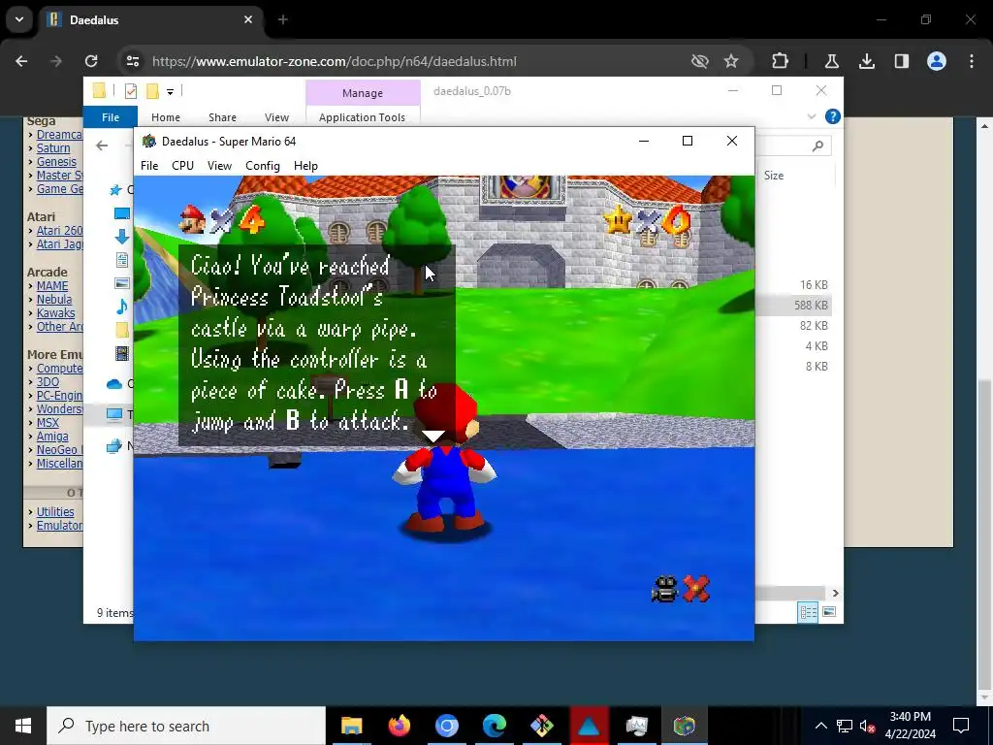Click the Explorer help question mark icon
This screenshot has width=993, height=745.
tap(833, 116)
